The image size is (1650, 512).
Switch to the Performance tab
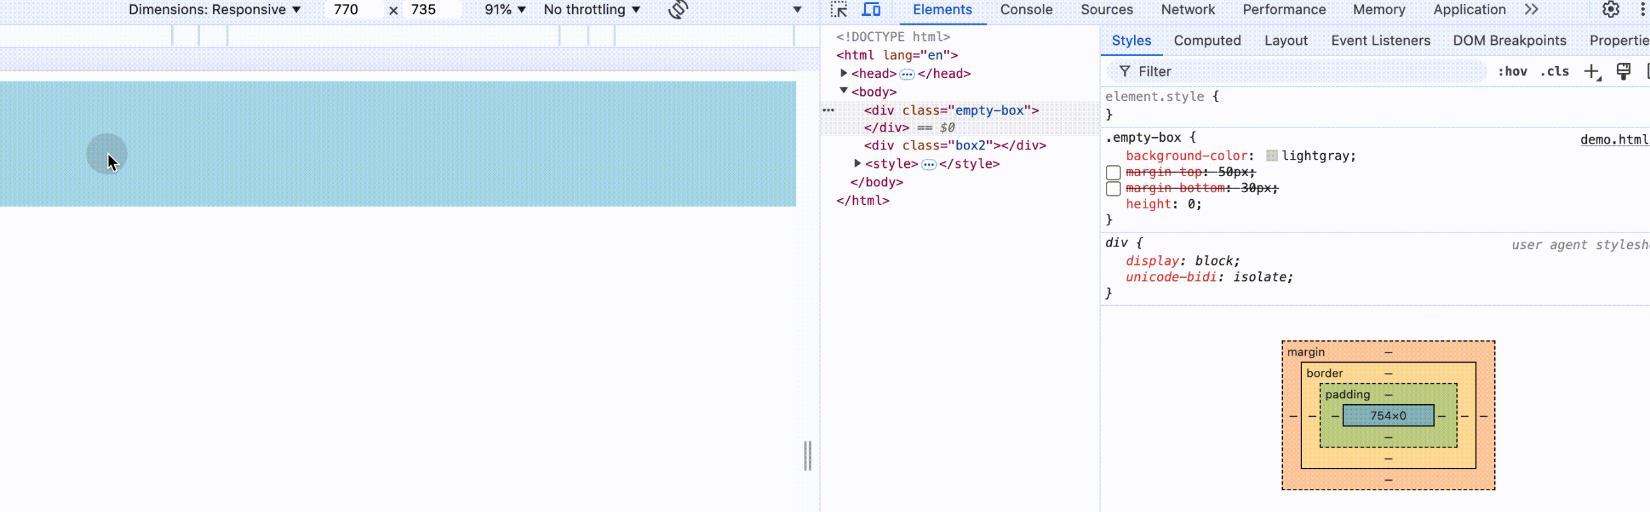click(1283, 10)
